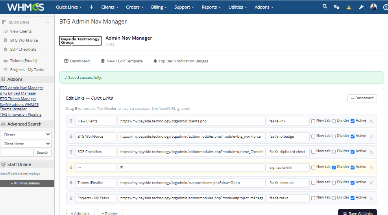Enable New tab for BTG WorkForce row
388x215 pixels.
[x=313, y=137]
